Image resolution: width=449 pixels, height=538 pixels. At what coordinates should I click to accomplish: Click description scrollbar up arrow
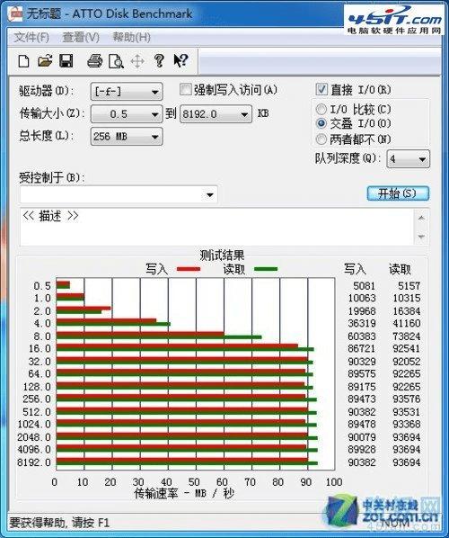tap(421, 218)
